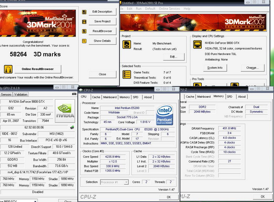Open About tab in CPU-Z Memory window
This screenshot has width=274, height=202.
(x=242, y=97)
